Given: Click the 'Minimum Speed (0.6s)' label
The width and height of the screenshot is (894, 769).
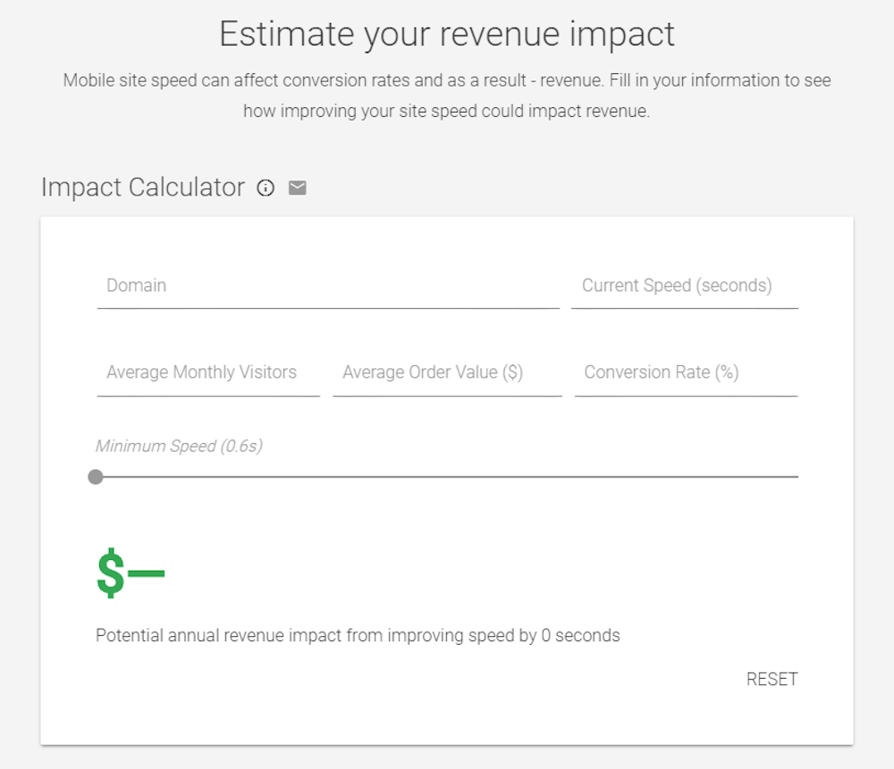Looking at the screenshot, I should point(179,446).
